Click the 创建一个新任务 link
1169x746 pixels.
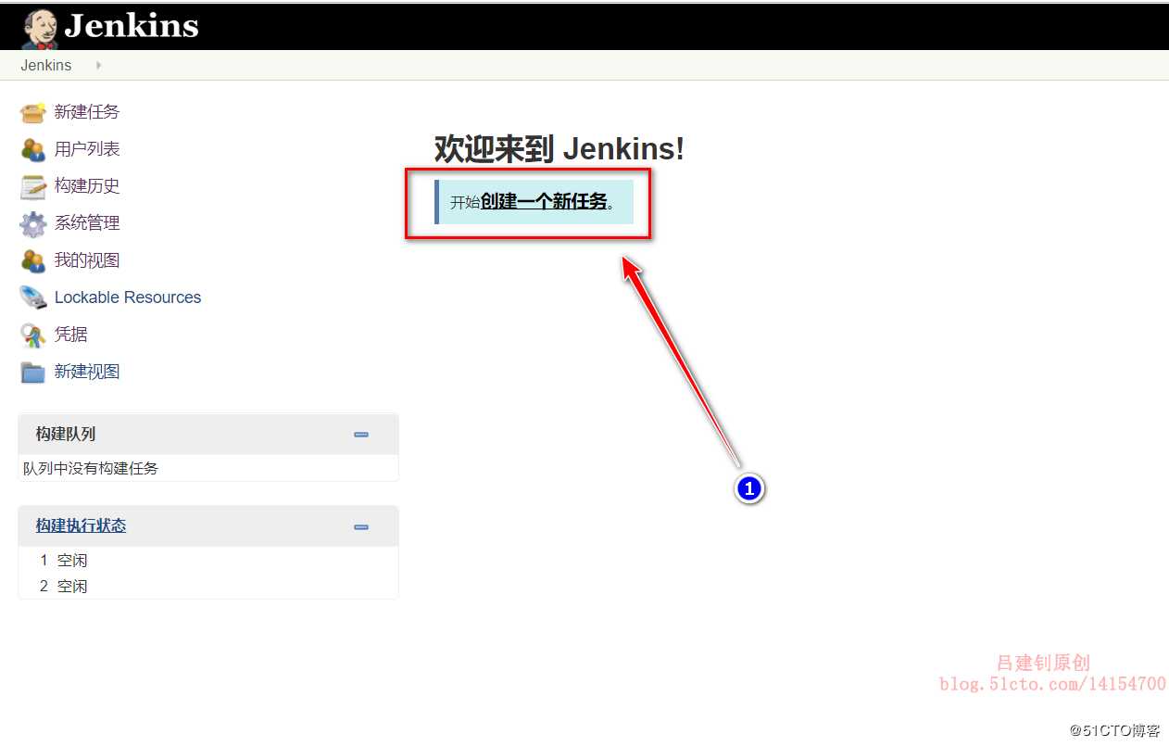pyautogui.click(x=544, y=201)
